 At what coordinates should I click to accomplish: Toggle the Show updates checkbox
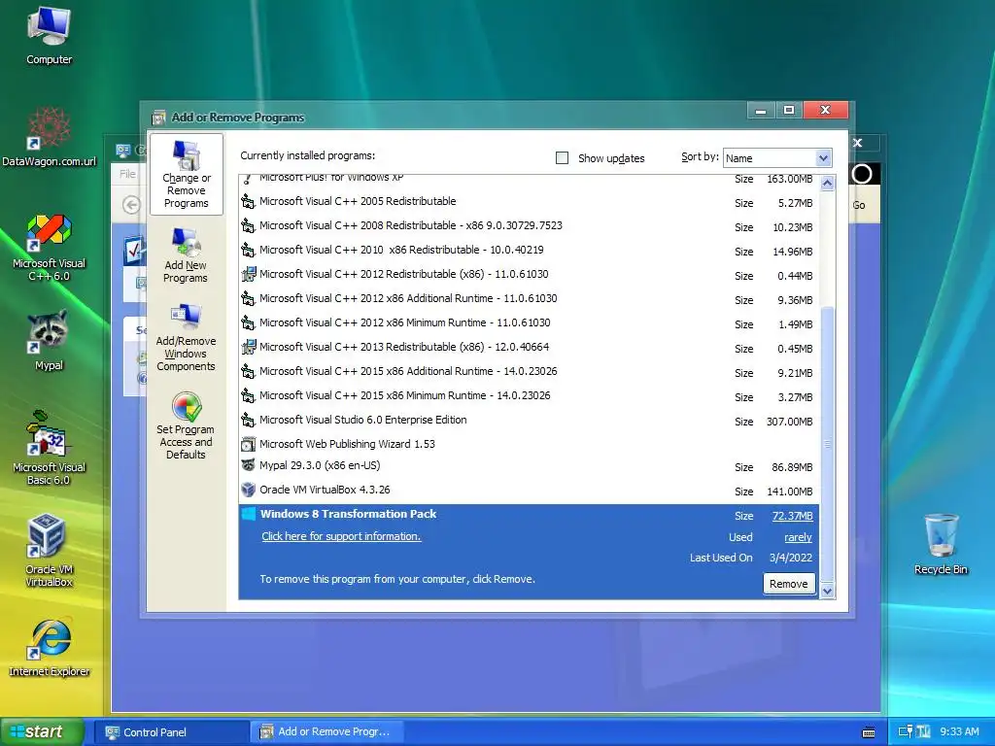click(x=562, y=158)
